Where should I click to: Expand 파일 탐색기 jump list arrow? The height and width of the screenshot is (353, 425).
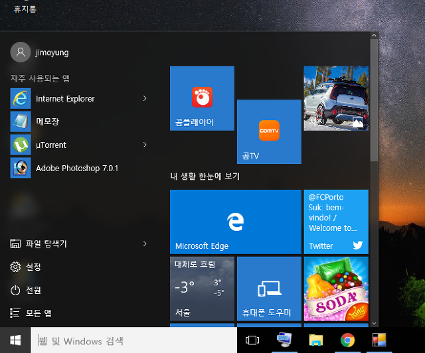click(x=145, y=244)
